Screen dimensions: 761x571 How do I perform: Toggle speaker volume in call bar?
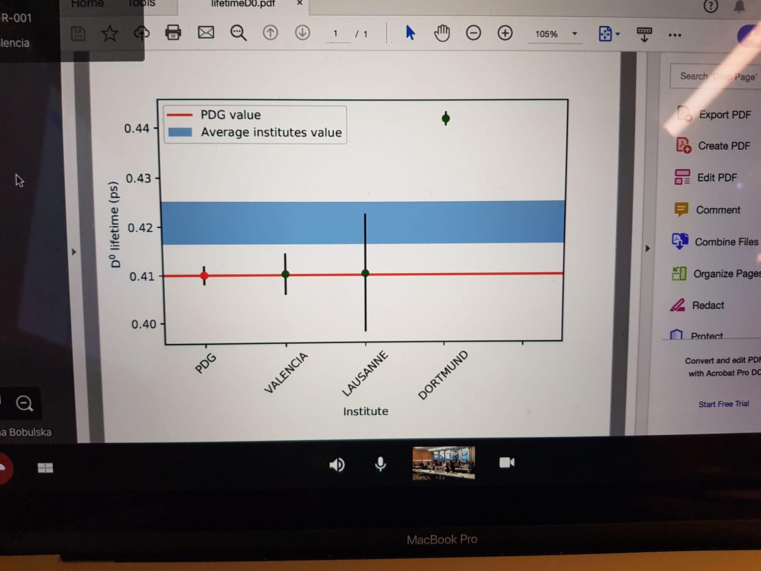(x=336, y=465)
